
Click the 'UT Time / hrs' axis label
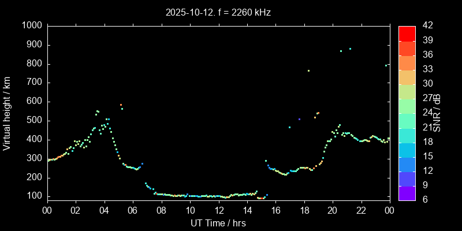218,223
